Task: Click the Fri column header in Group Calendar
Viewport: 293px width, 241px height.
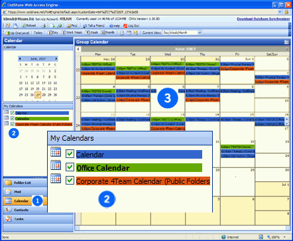Action: tap(237, 54)
